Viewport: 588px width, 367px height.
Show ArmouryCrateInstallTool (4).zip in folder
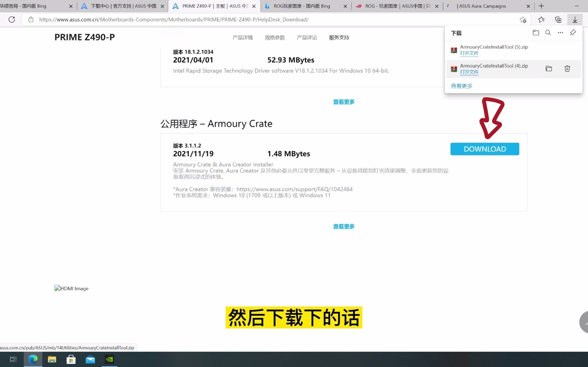[549, 69]
